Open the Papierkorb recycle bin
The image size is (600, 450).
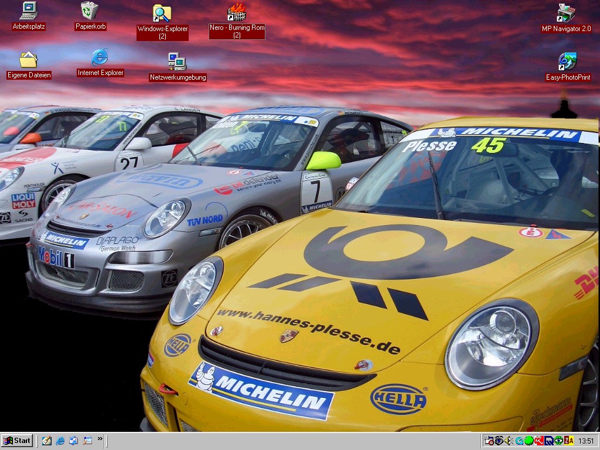pos(90,16)
